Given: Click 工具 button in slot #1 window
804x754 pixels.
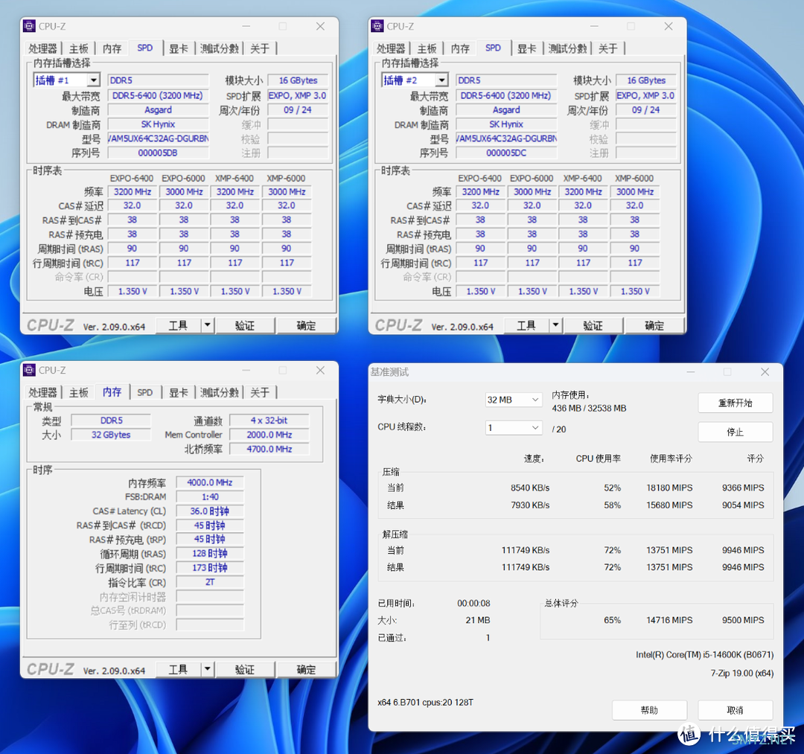Looking at the screenshot, I should tap(178, 325).
